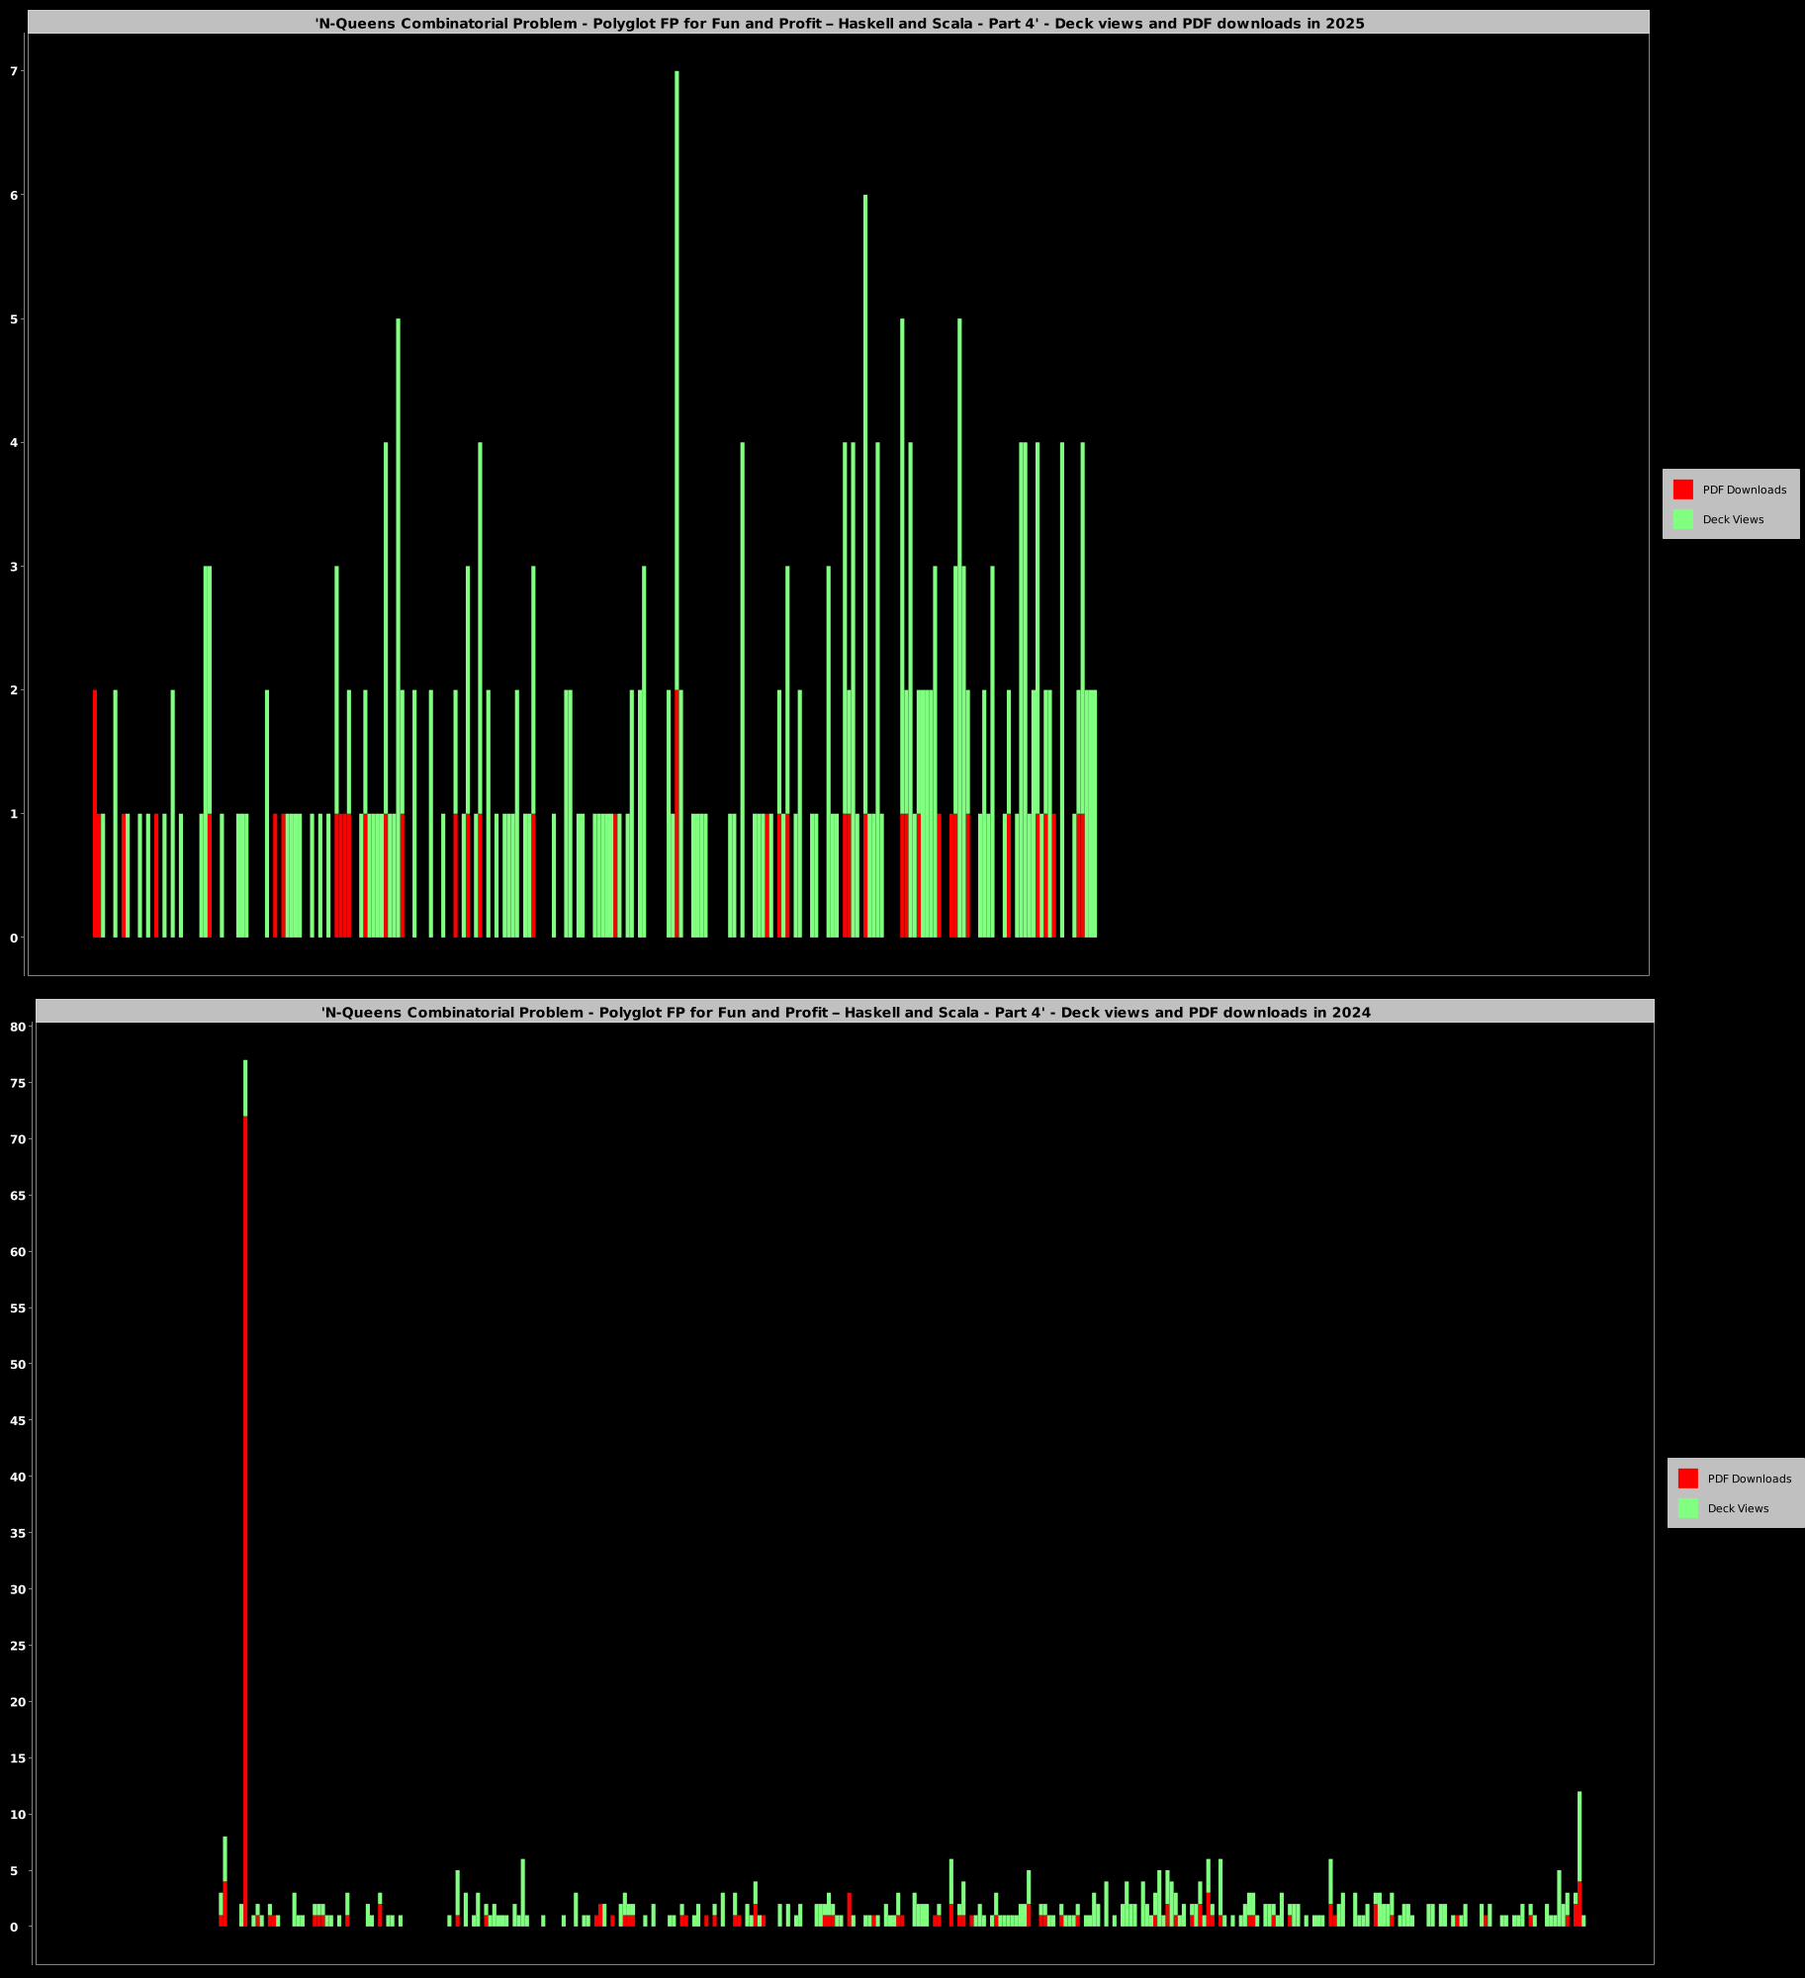Click the red PDF Downloads swatch in 2024 legend
Screen dimensions: 1805x1978
(x=1687, y=1479)
